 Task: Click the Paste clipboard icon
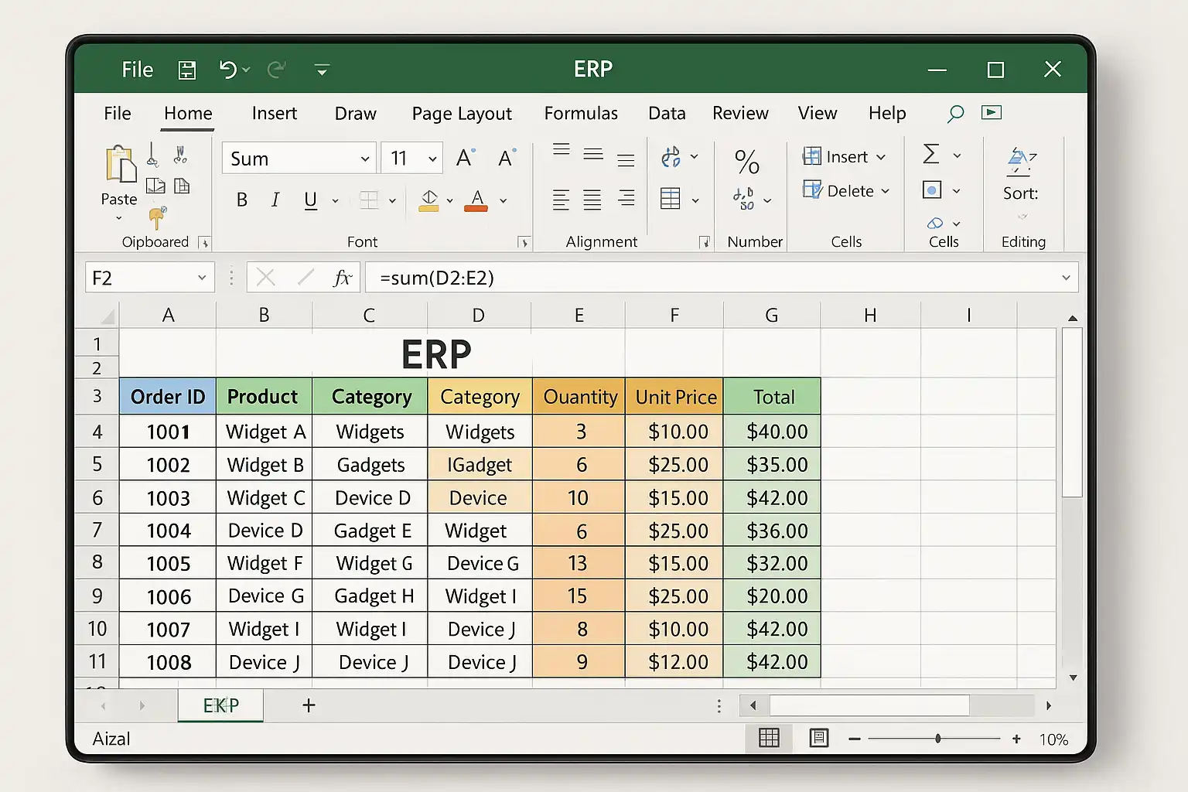click(119, 166)
